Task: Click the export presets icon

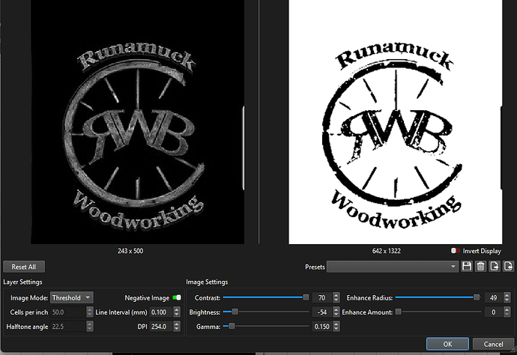Action: [x=495, y=267]
